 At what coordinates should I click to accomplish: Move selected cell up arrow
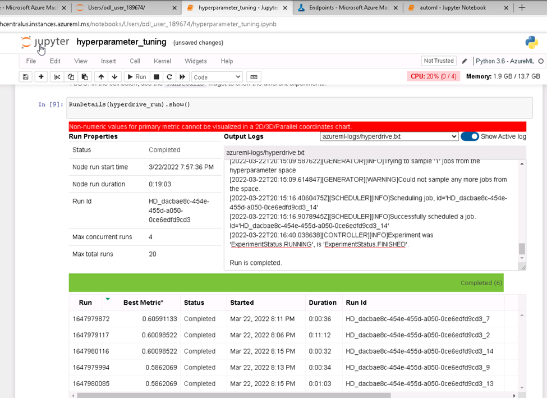pos(101,77)
